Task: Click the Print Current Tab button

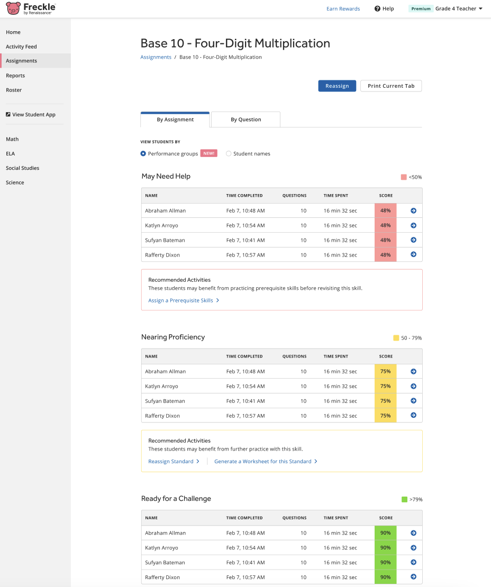Action: pyautogui.click(x=390, y=86)
